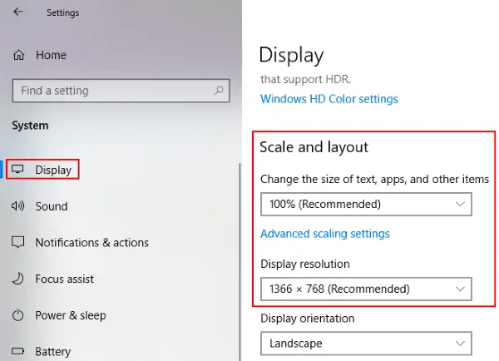Open the Landscape orientation dropdown
Image resolution: width=499 pixels, height=361 pixels.
pyautogui.click(x=366, y=344)
